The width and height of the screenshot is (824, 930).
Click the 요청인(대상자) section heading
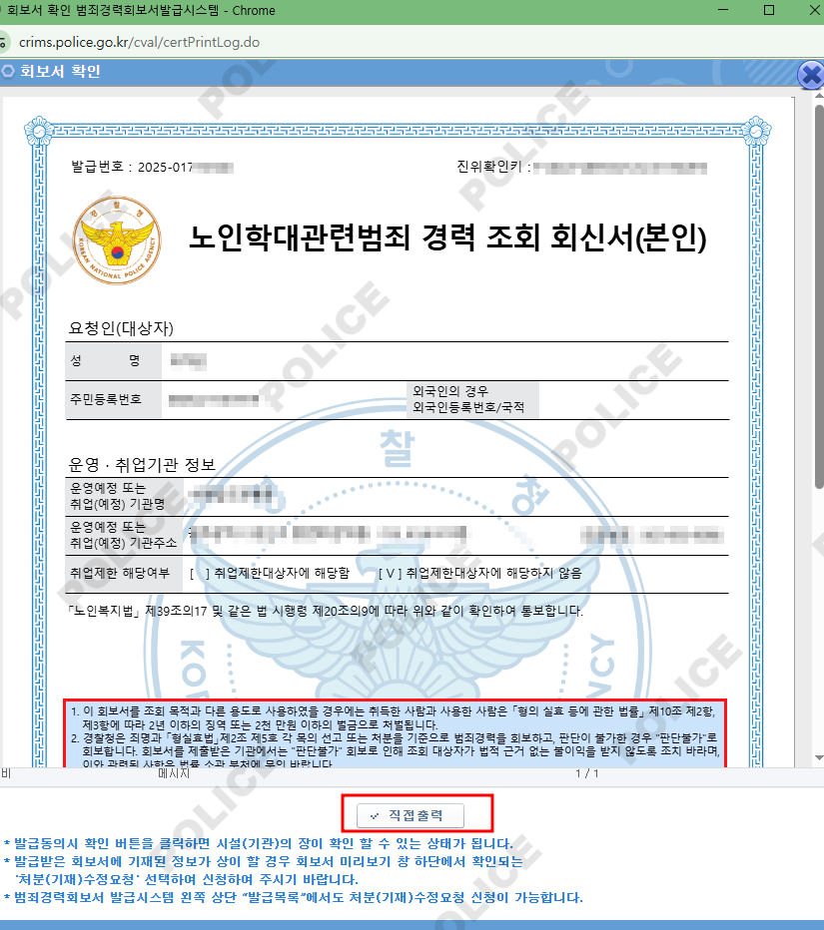tap(121, 328)
